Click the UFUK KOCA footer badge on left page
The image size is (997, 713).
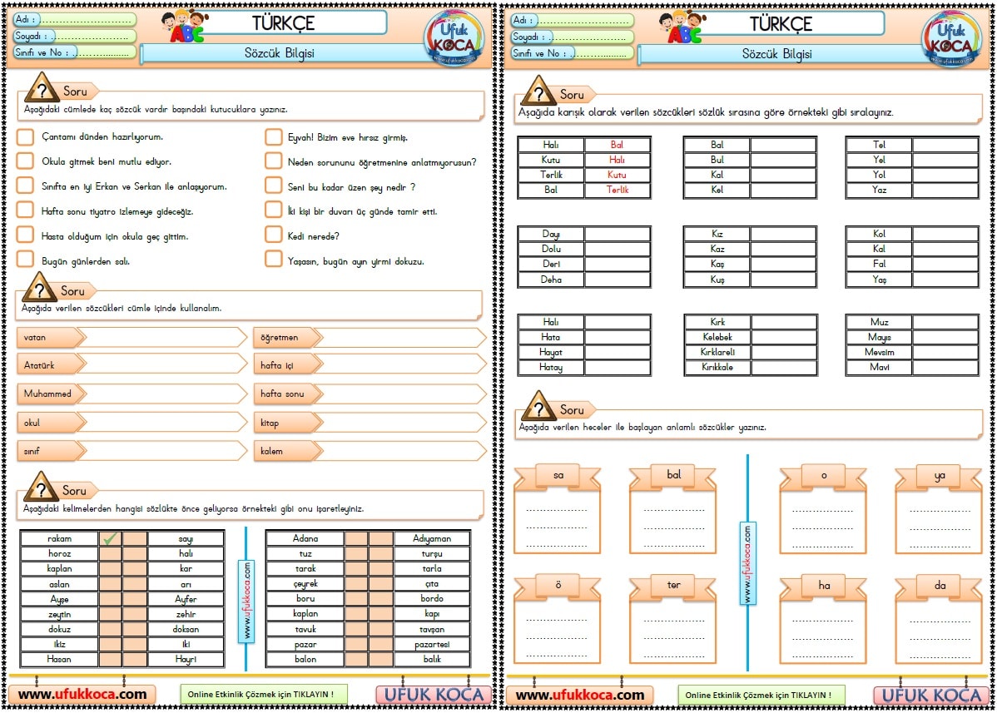[x=434, y=695]
